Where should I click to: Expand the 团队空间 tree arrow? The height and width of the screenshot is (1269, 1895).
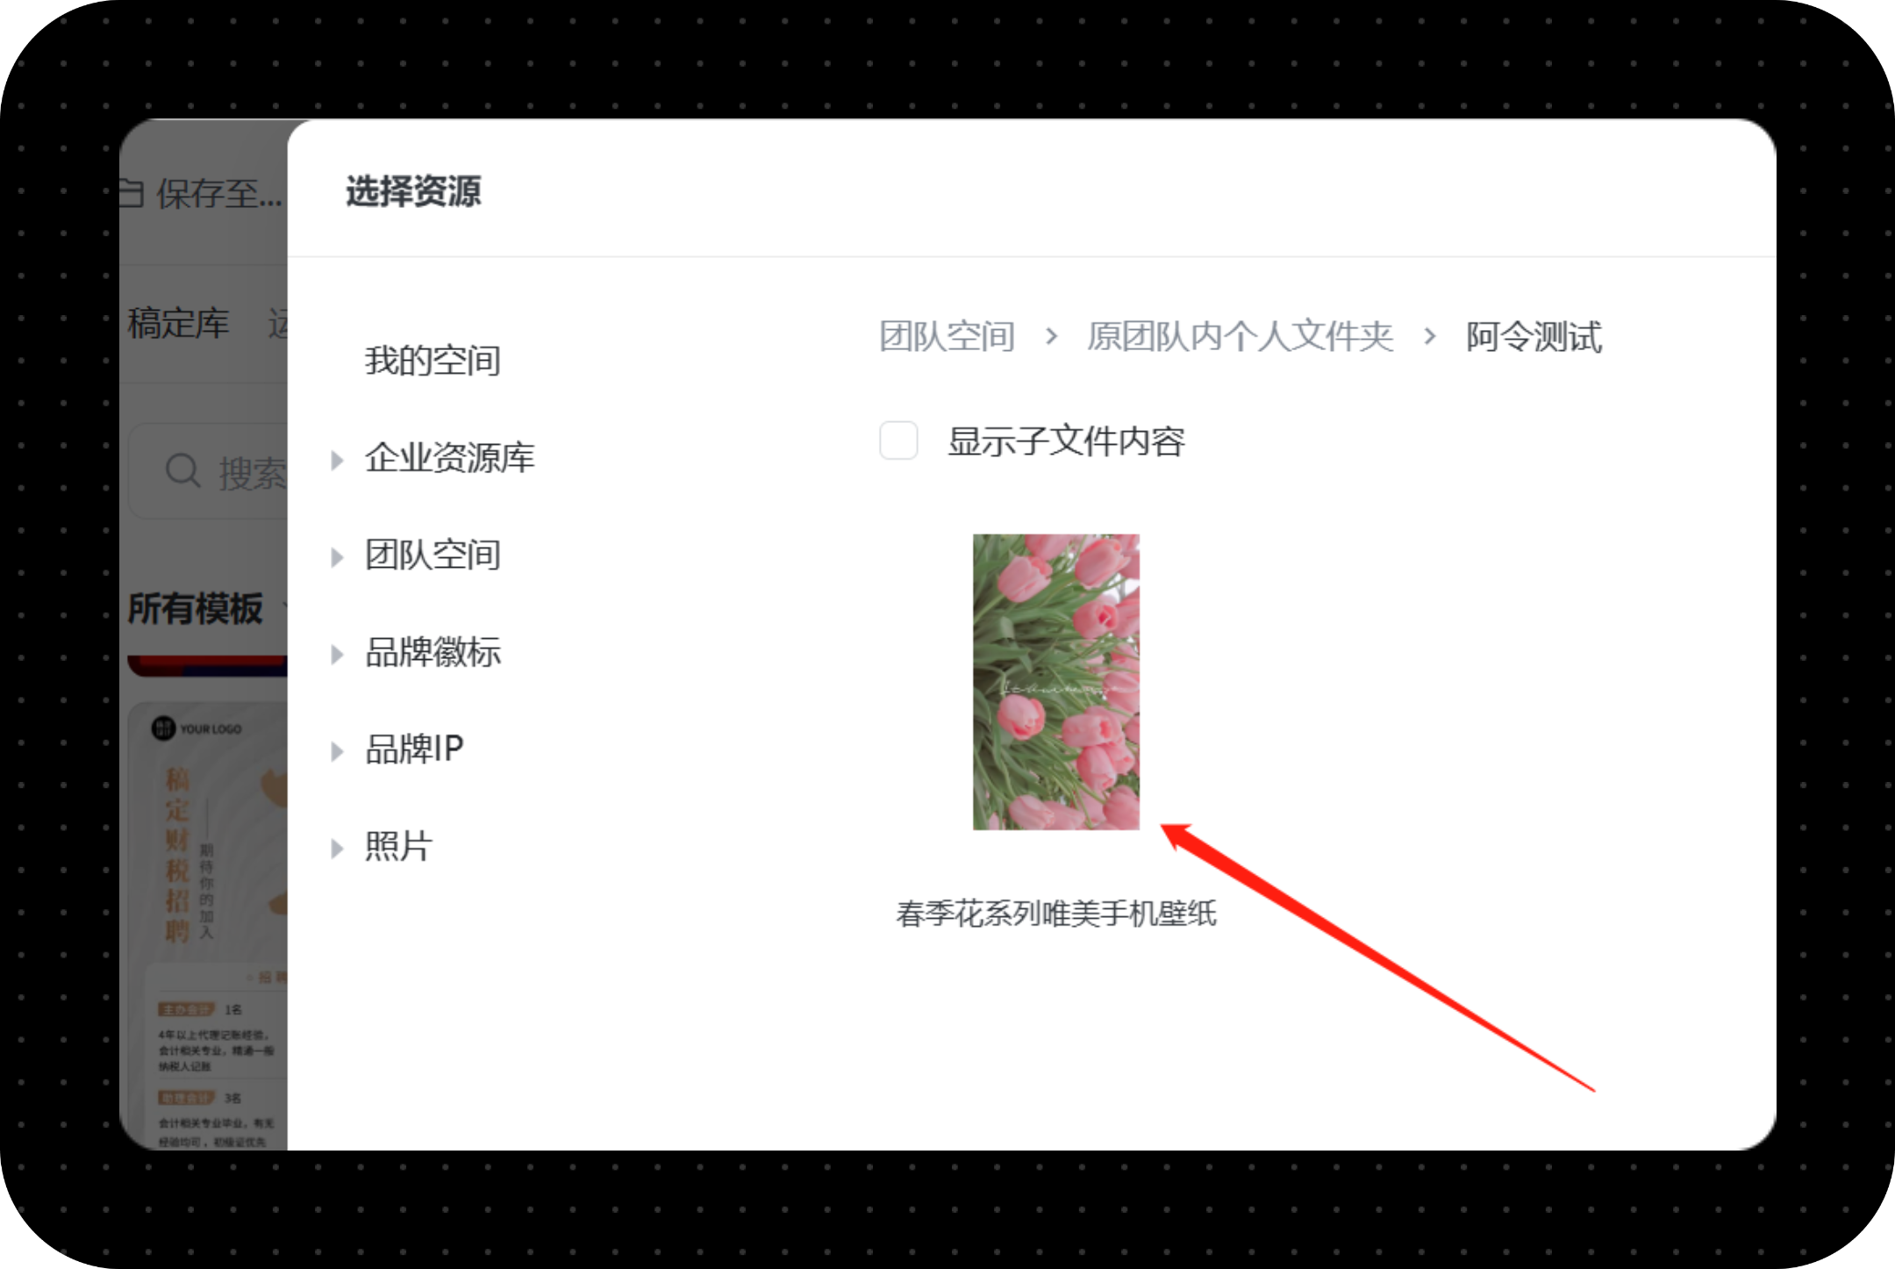337,557
